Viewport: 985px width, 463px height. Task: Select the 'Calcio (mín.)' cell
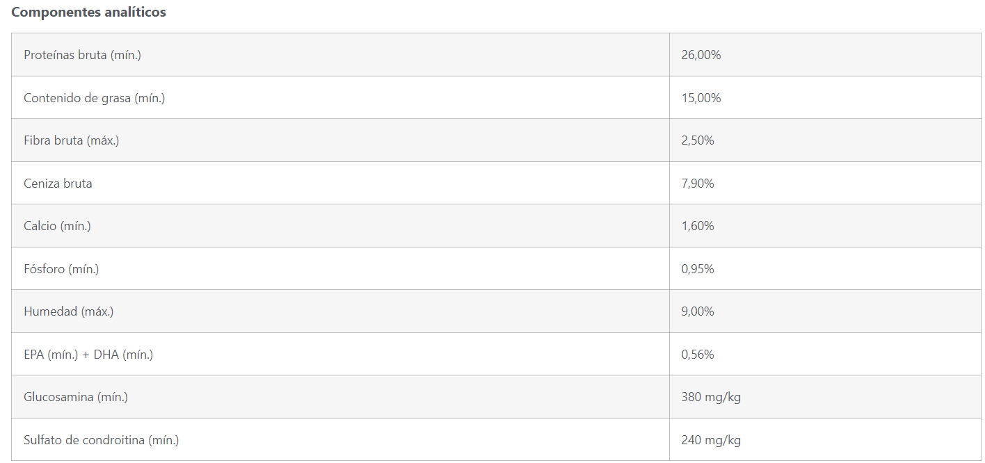click(x=57, y=226)
